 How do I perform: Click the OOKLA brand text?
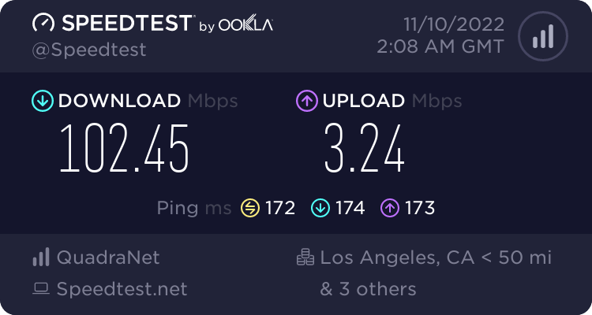[x=245, y=25]
